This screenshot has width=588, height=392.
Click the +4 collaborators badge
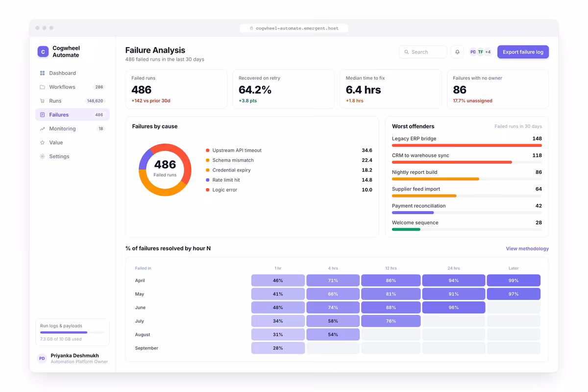488,52
